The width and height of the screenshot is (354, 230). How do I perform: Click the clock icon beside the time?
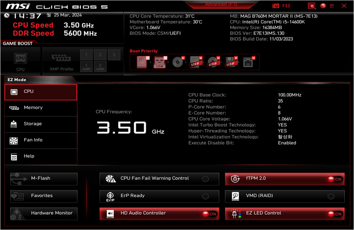pyautogui.click(x=7, y=16)
